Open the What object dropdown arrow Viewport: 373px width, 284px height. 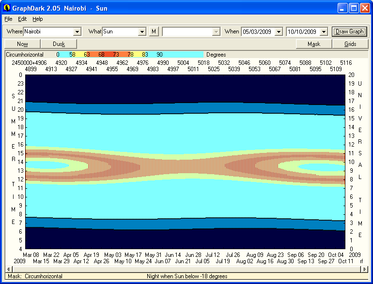pyautogui.click(x=142, y=31)
